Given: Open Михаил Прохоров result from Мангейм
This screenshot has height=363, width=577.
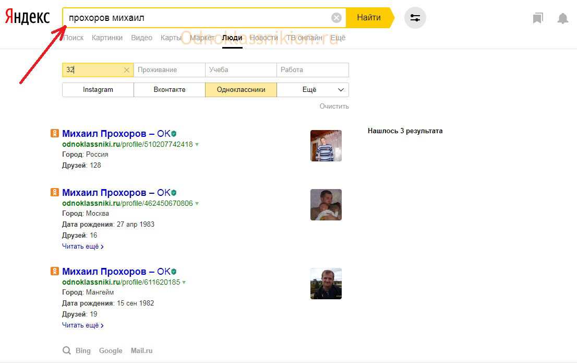Looking at the screenshot, I should click(x=116, y=271).
